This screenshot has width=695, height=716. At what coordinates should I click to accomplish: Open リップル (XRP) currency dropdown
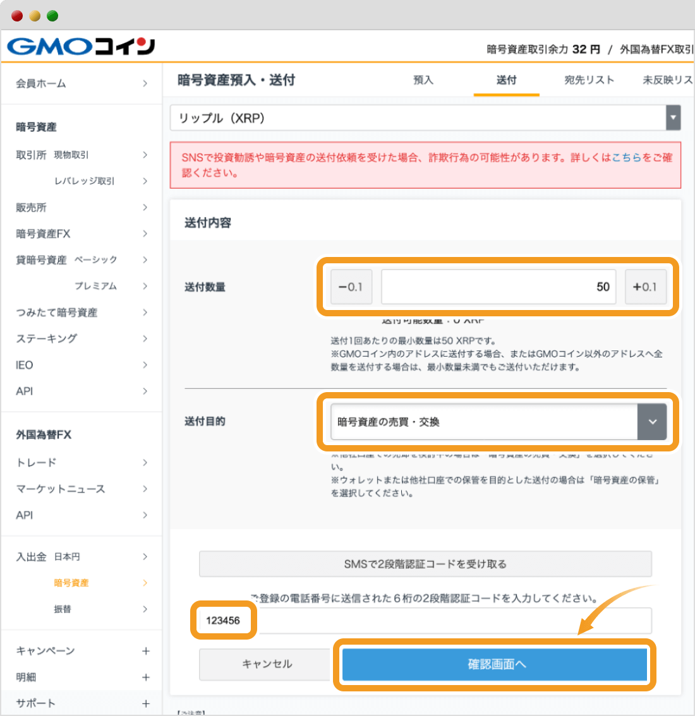(x=425, y=118)
